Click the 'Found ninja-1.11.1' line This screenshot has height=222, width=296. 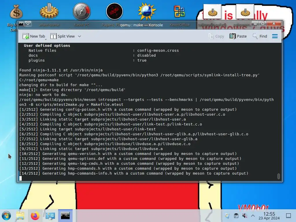pos(61,70)
